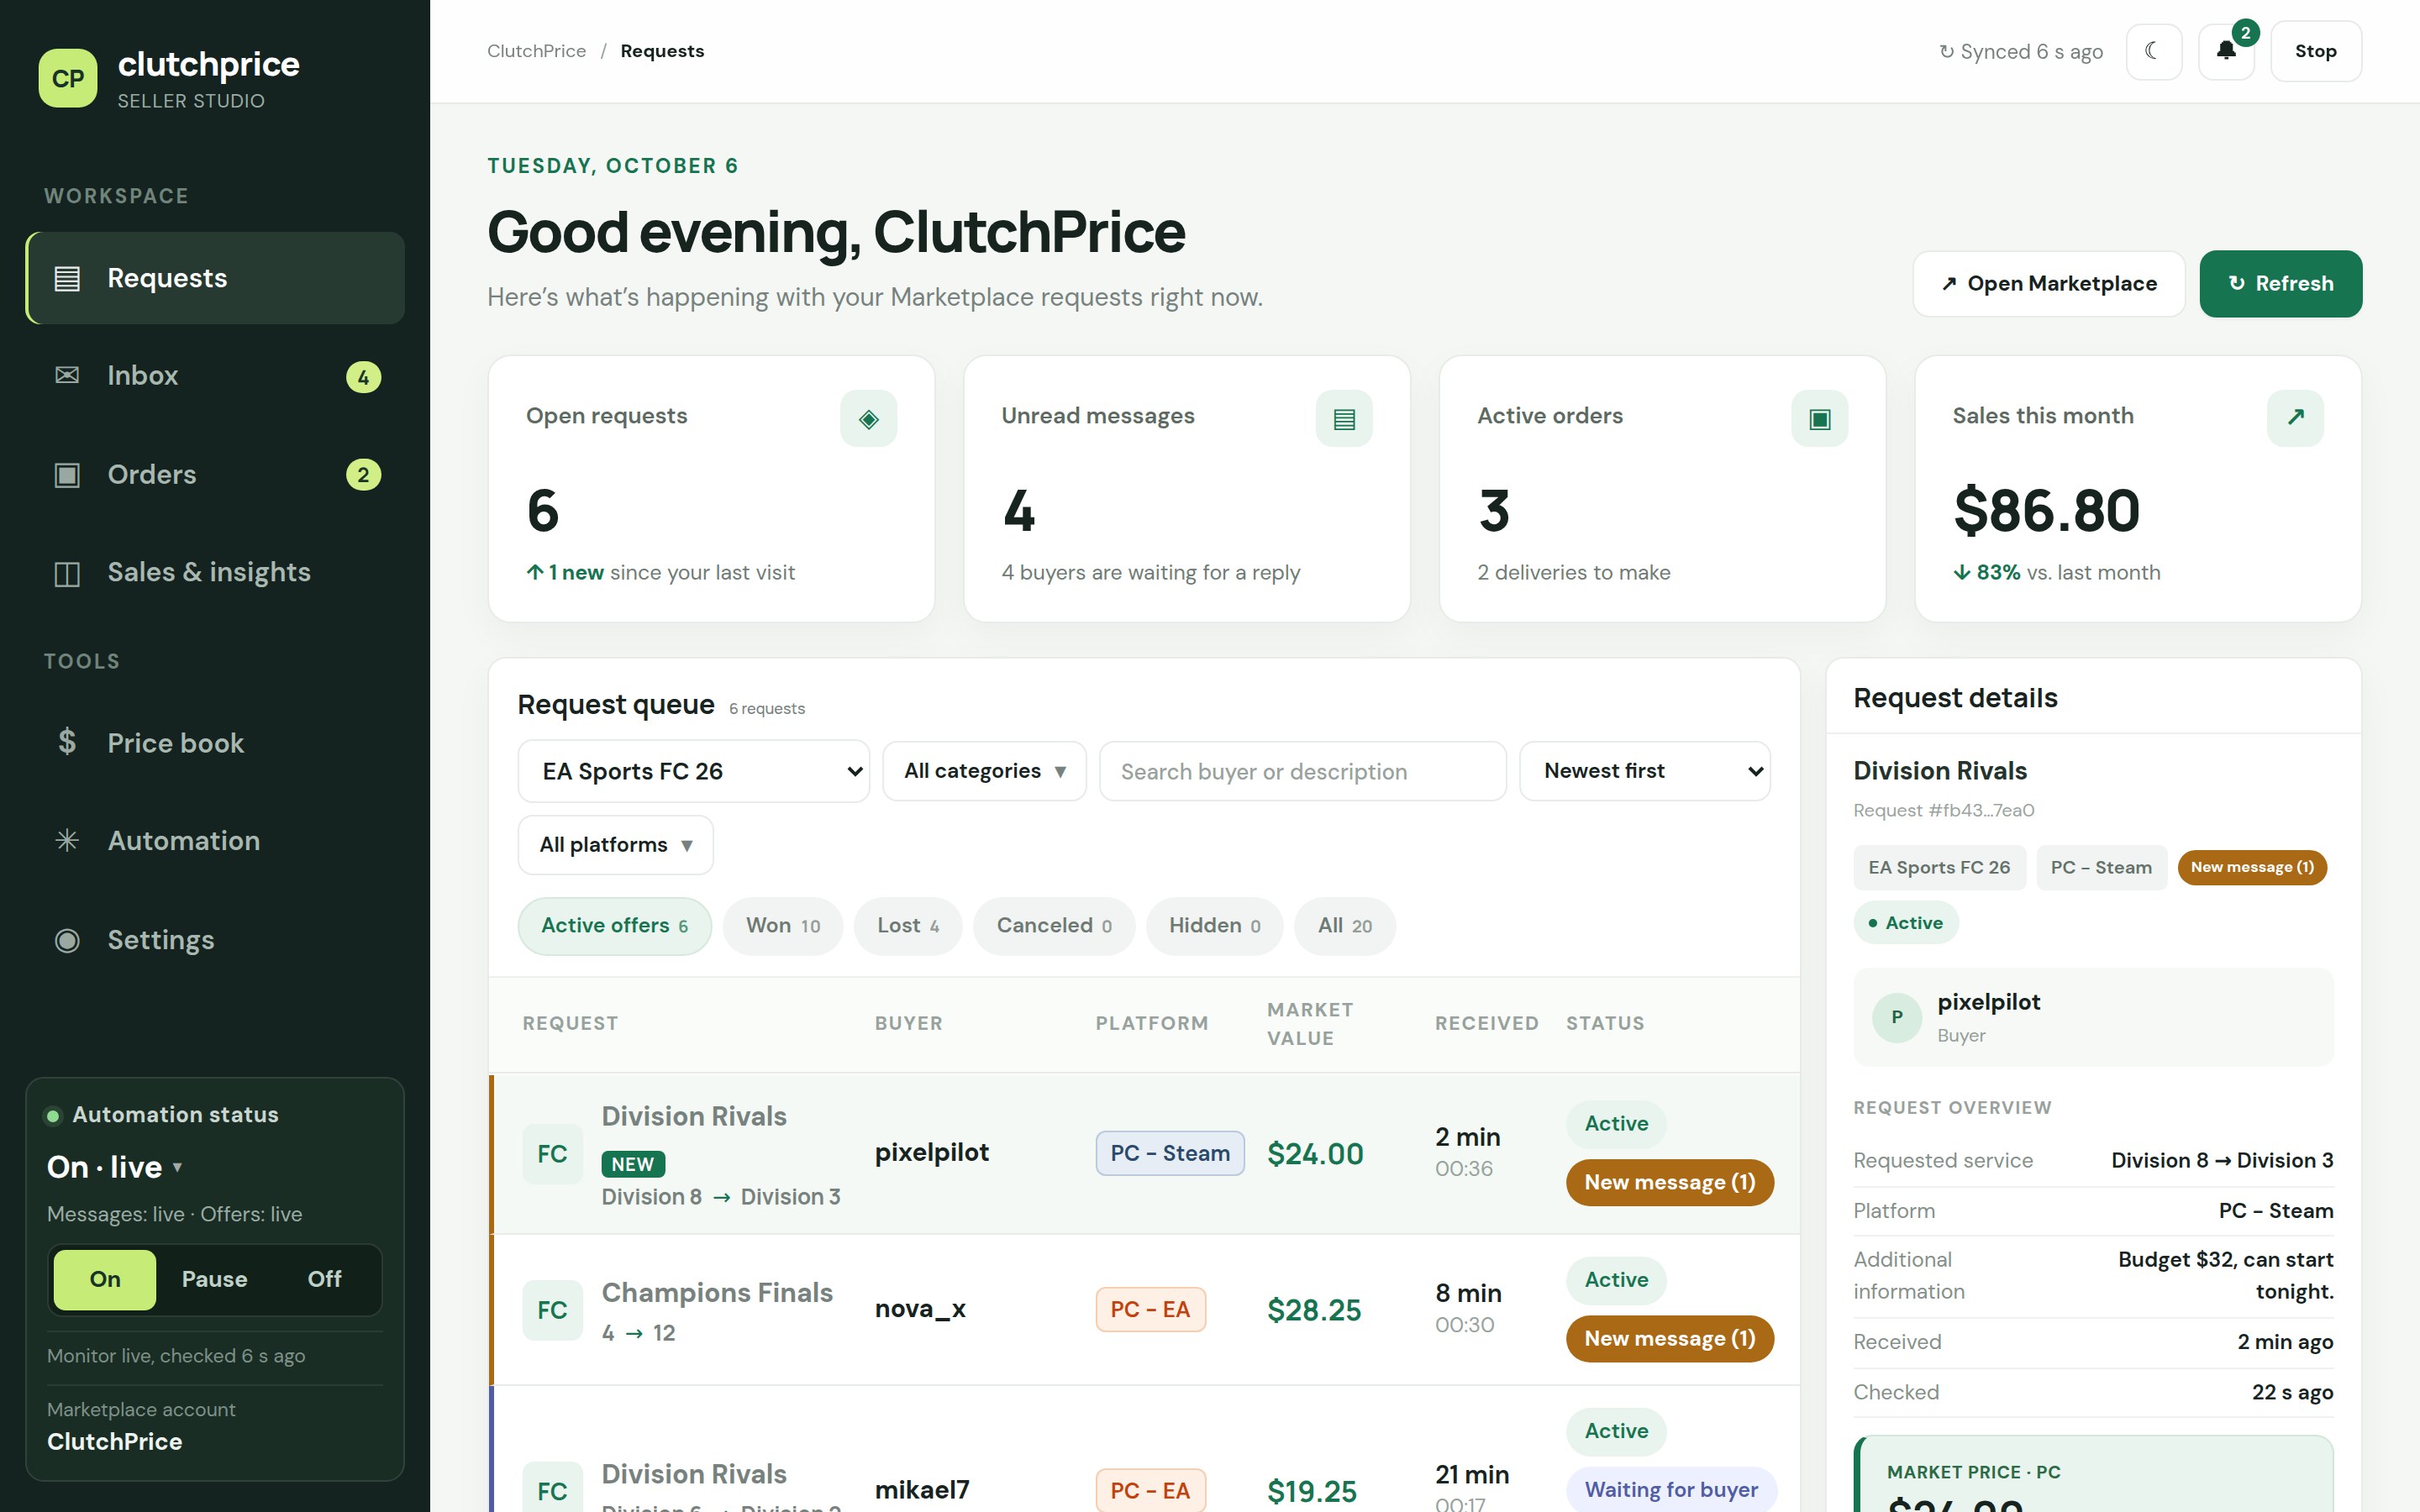Click the $24.00 market value

[1315, 1154]
